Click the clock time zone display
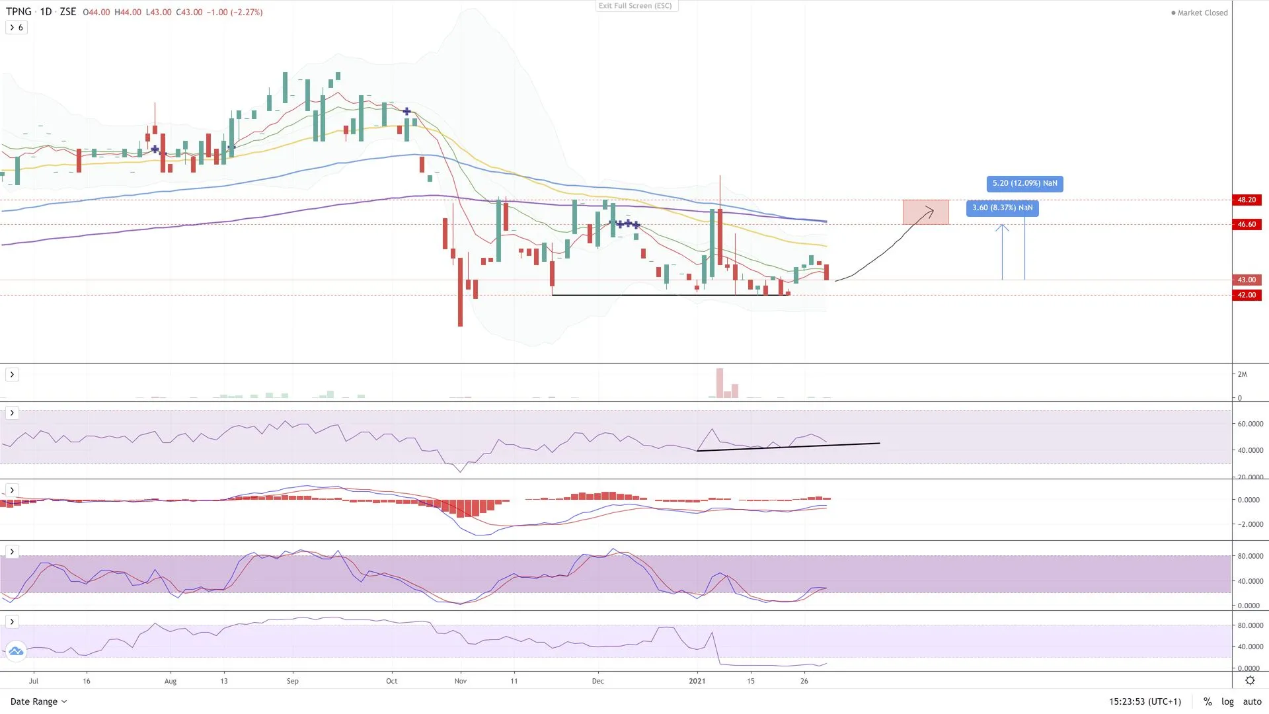The width and height of the screenshot is (1269, 714). click(1145, 701)
